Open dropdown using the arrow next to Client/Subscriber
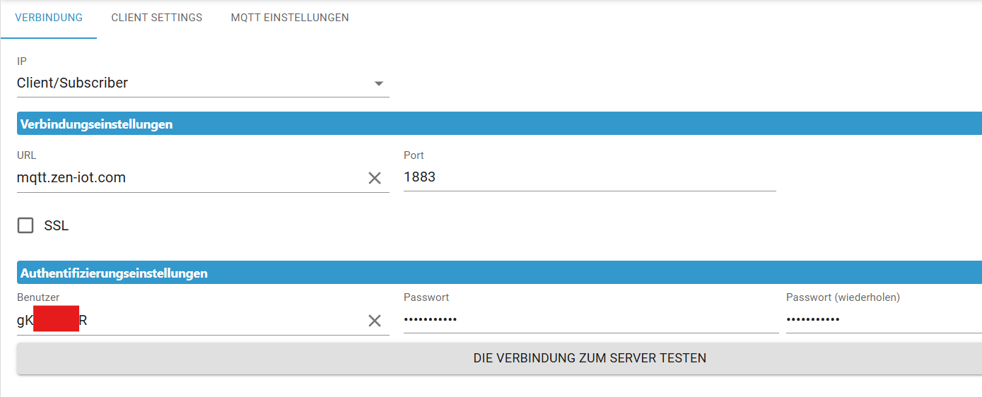The image size is (982, 397). (379, 83)
